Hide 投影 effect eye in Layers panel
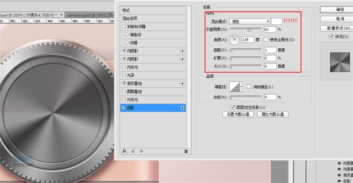353x183 pixels. pos(339,181)
